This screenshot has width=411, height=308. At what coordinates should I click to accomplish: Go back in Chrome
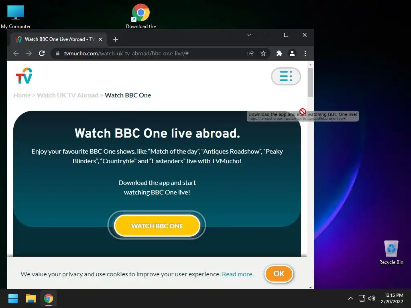tap(16, 53)
